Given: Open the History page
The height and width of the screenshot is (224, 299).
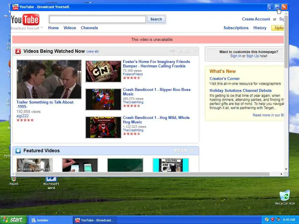Looking at the screenshot, I should click(260, 28).
